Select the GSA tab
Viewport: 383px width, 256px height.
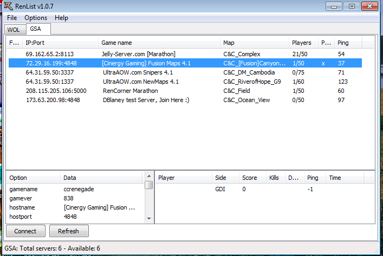36,29
